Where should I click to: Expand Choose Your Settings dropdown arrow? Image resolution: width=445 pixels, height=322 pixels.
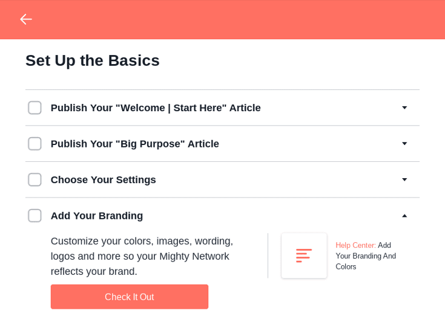point(404,179)
